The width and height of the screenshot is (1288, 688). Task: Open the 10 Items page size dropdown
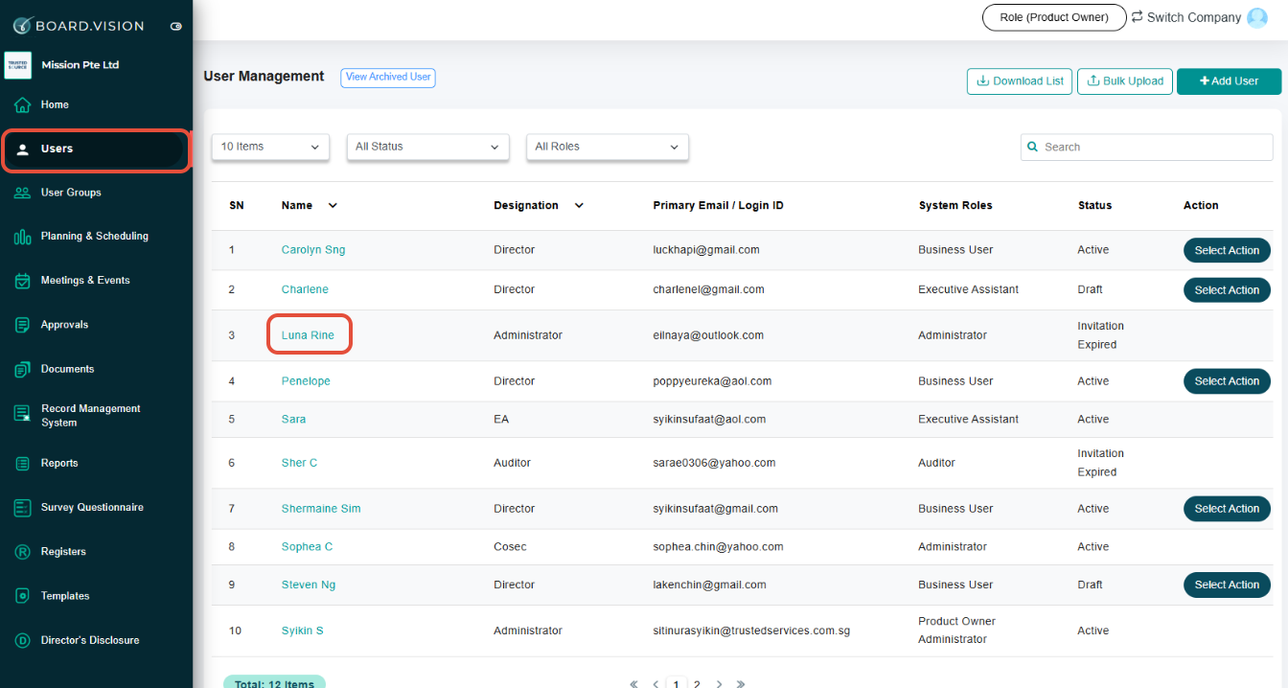pos(270,147)
